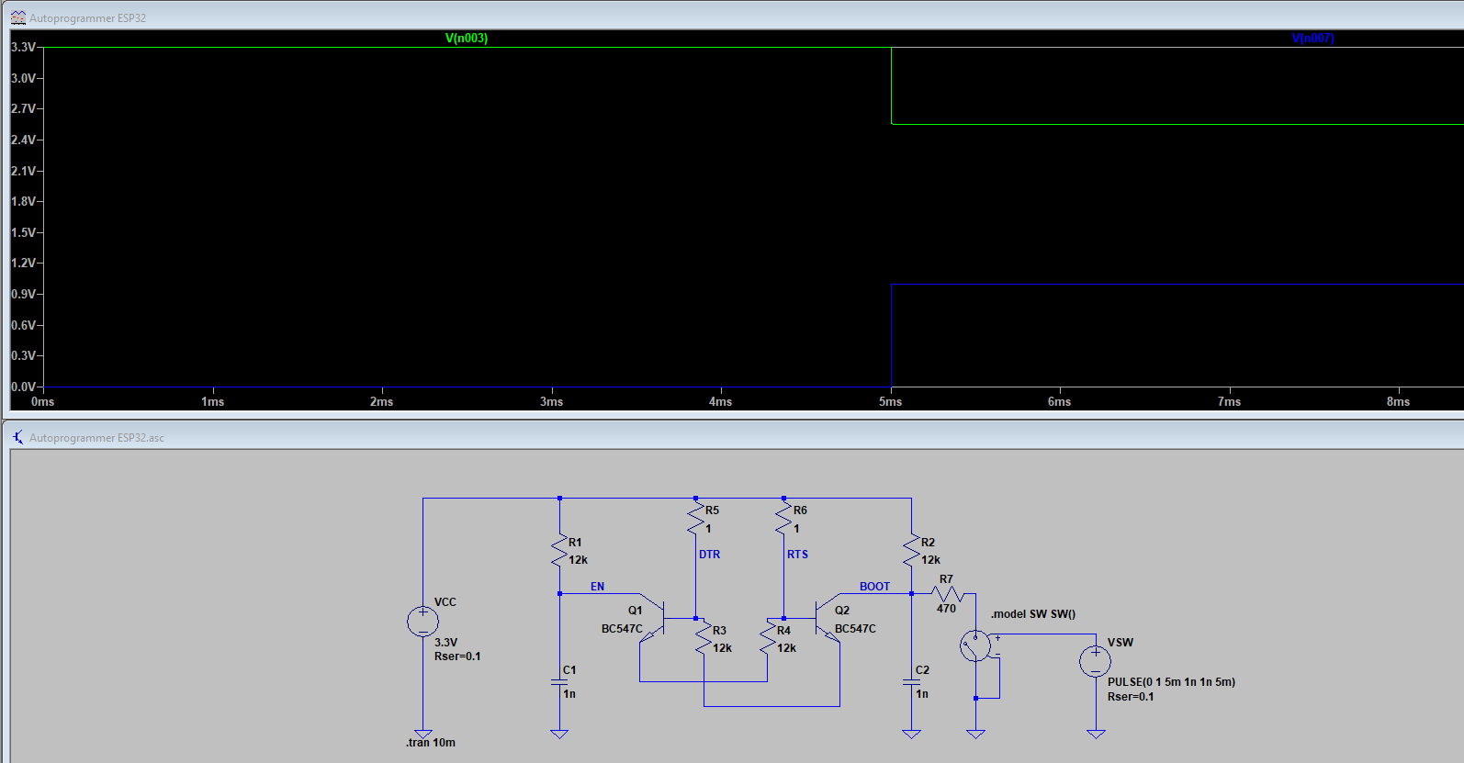Click the V(n007) blue trace label
The height and width of the screenshot is (763, 1464).
[x=1312, y=38]
